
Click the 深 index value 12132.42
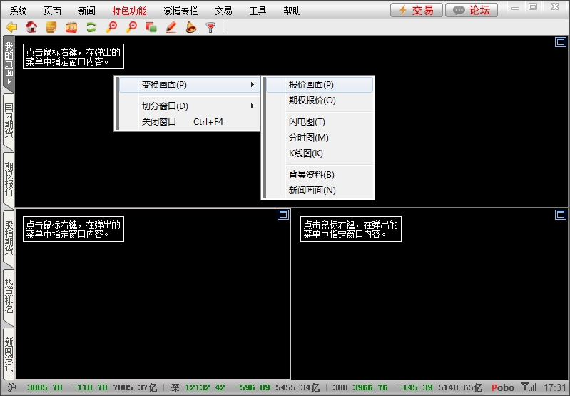click(205, 387)
